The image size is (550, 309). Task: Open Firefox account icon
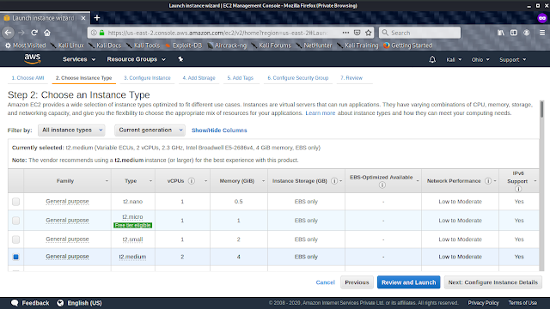[527, 33]
